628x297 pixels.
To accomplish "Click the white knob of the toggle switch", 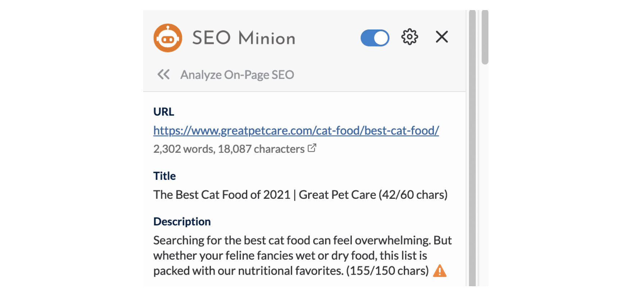I will (381, 38).
